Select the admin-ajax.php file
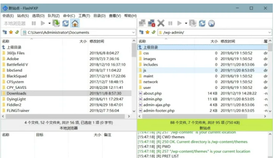The image size is (276, 158). (x=203, y=105)
